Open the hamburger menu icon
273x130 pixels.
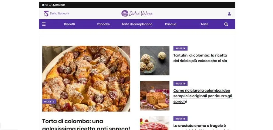44,24
